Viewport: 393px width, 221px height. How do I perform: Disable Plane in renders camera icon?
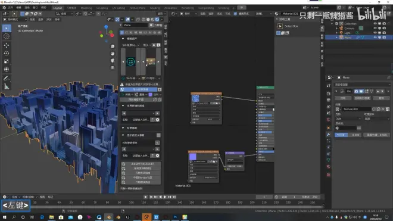(x=384, y=37)
